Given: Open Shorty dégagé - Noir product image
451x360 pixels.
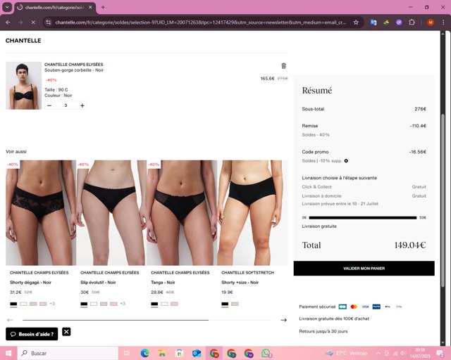Looking at the screenshot, I should (41, 213).
